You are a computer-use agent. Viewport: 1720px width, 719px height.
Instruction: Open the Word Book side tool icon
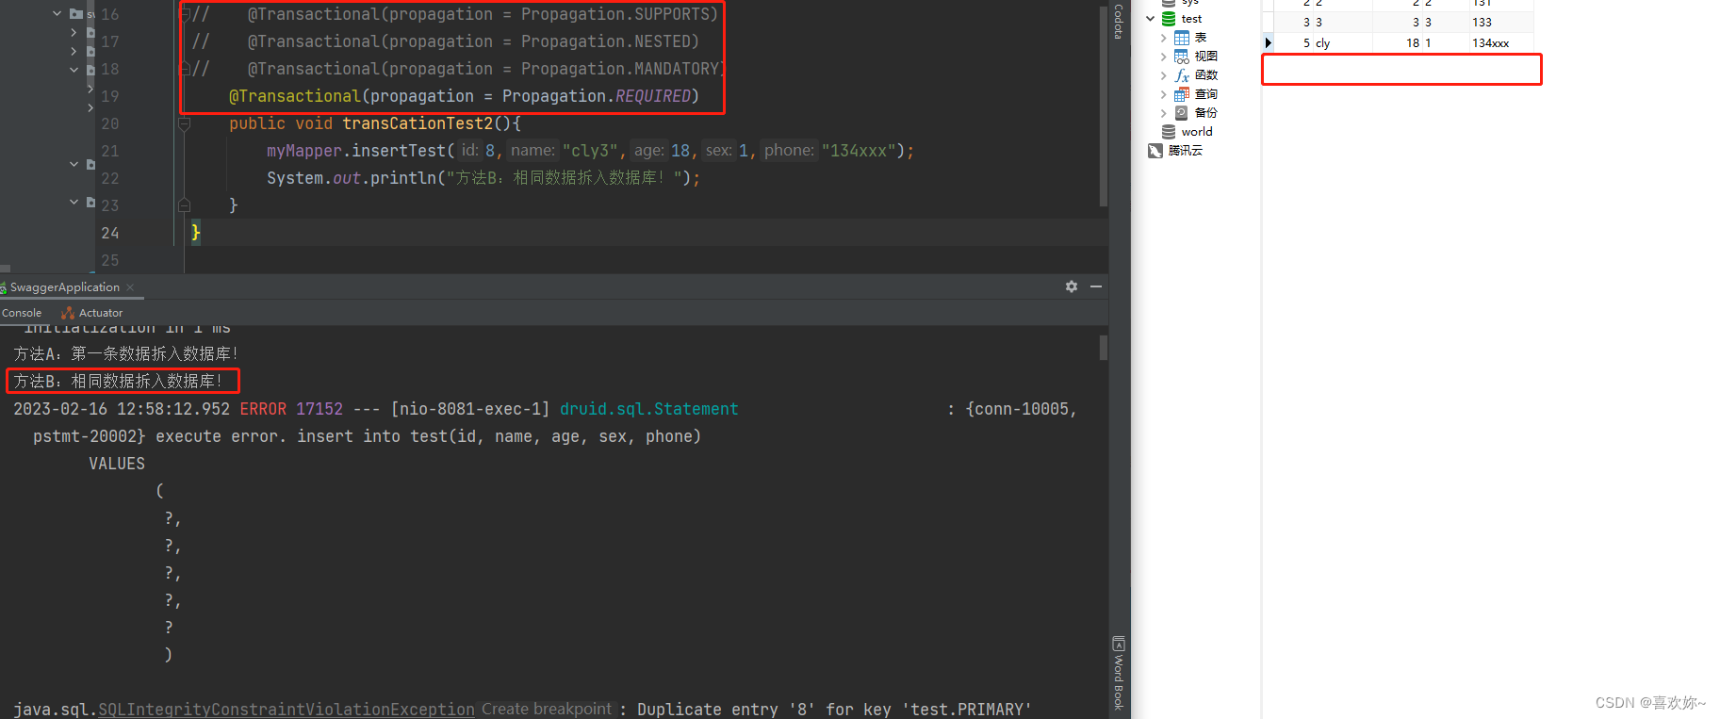[1119, 644]
